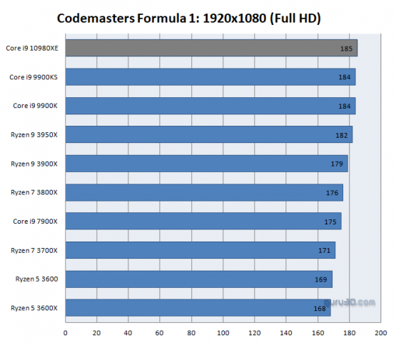This screenshot has width=396, height=343.
Task: Click the value 182 data label
Action: pyautogui.click(x=342, y=136)
